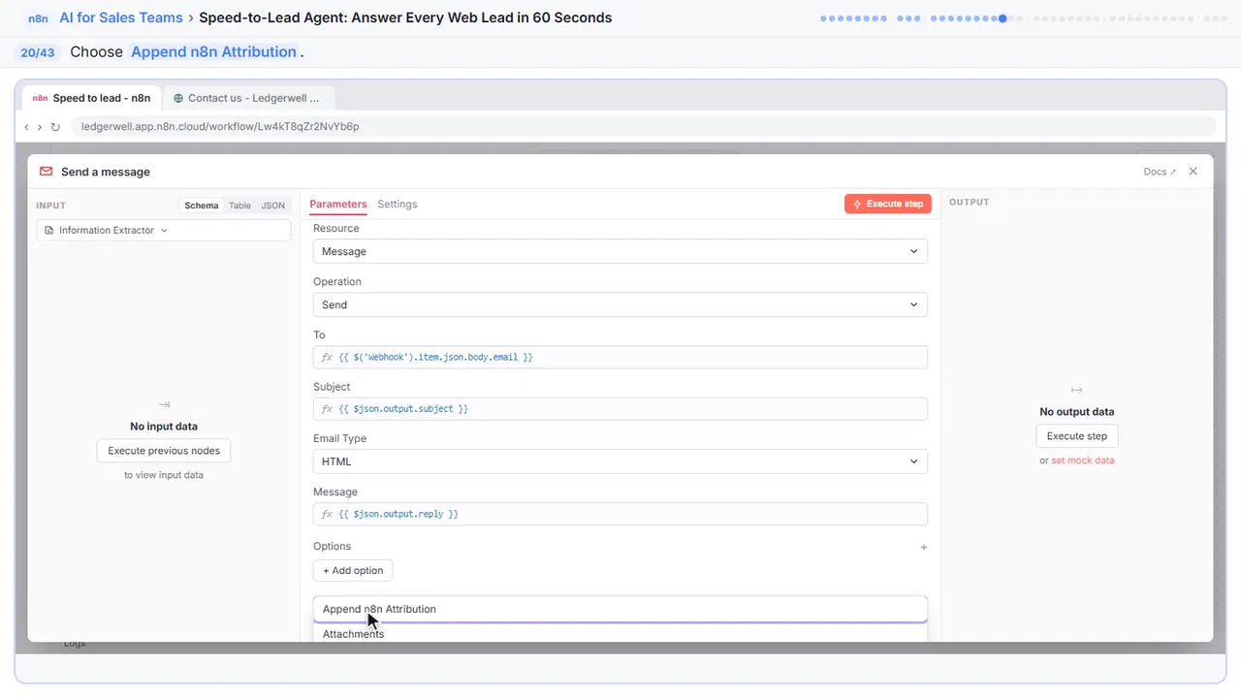Reload the page with the refresh icon
Screen dimensions: 1241x698
pyautogui.click(x=55, y=127)
